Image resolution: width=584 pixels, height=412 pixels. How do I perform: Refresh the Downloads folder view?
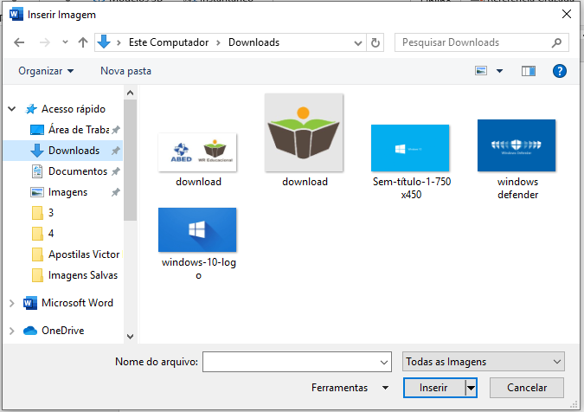(375, 42)
